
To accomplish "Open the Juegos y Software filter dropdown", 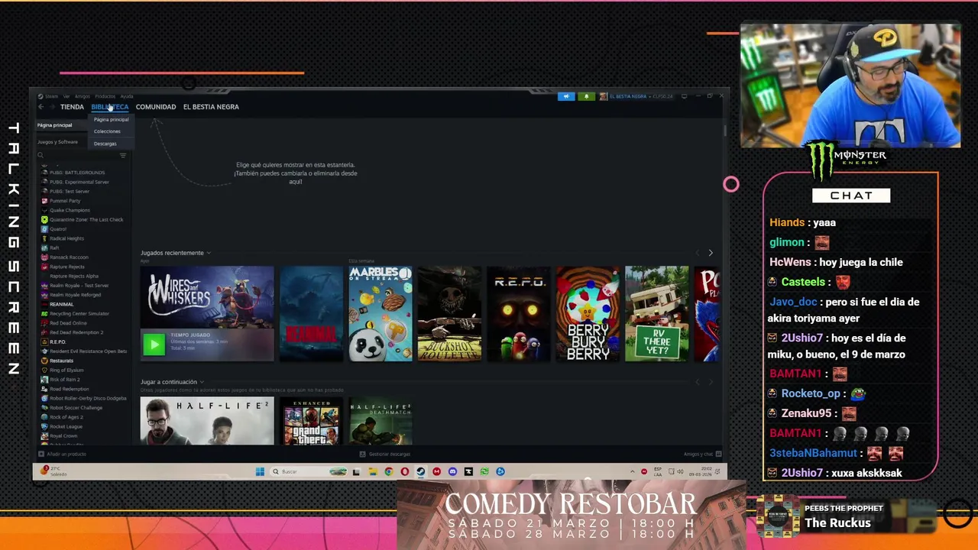I will pos(57,142).
